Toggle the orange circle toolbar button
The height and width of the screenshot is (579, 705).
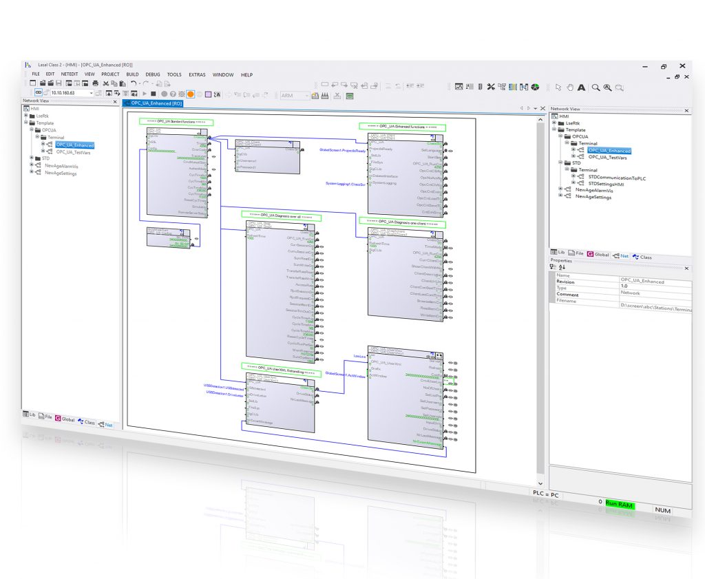point(189,94)
